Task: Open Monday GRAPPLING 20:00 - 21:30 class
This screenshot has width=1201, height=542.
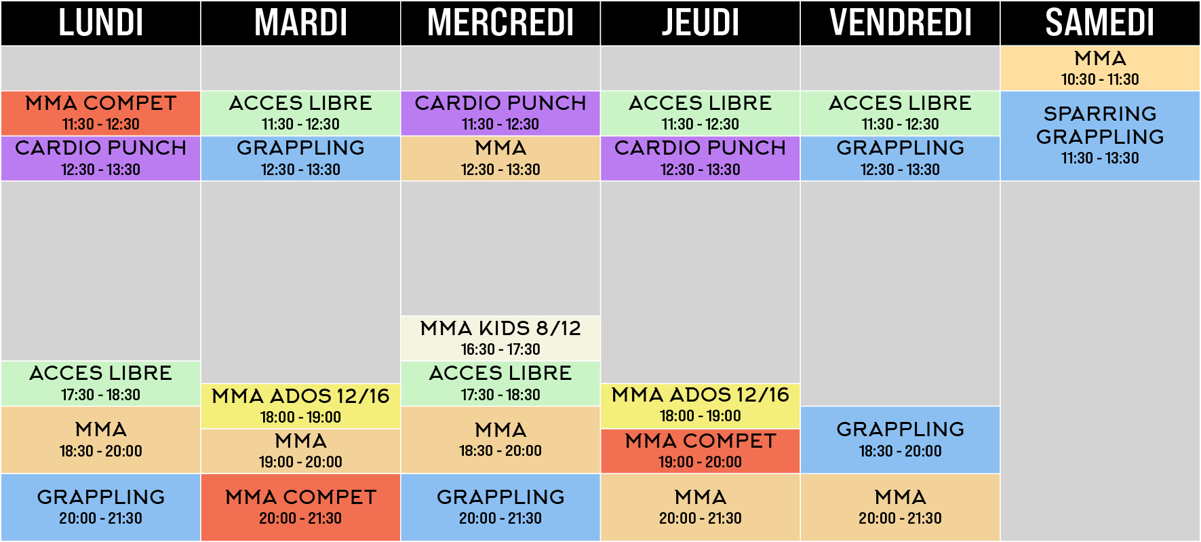Action: pos(100,507)
